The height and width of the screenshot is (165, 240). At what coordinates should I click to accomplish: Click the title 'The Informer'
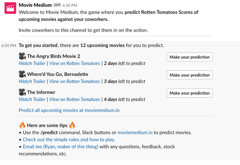tap(41, 92)
